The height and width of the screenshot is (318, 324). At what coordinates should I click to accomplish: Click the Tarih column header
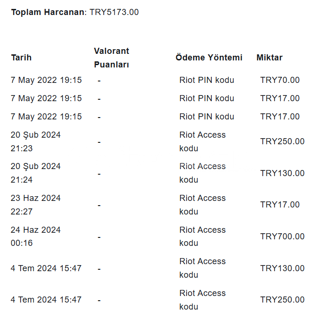click(x=22, y=58)
